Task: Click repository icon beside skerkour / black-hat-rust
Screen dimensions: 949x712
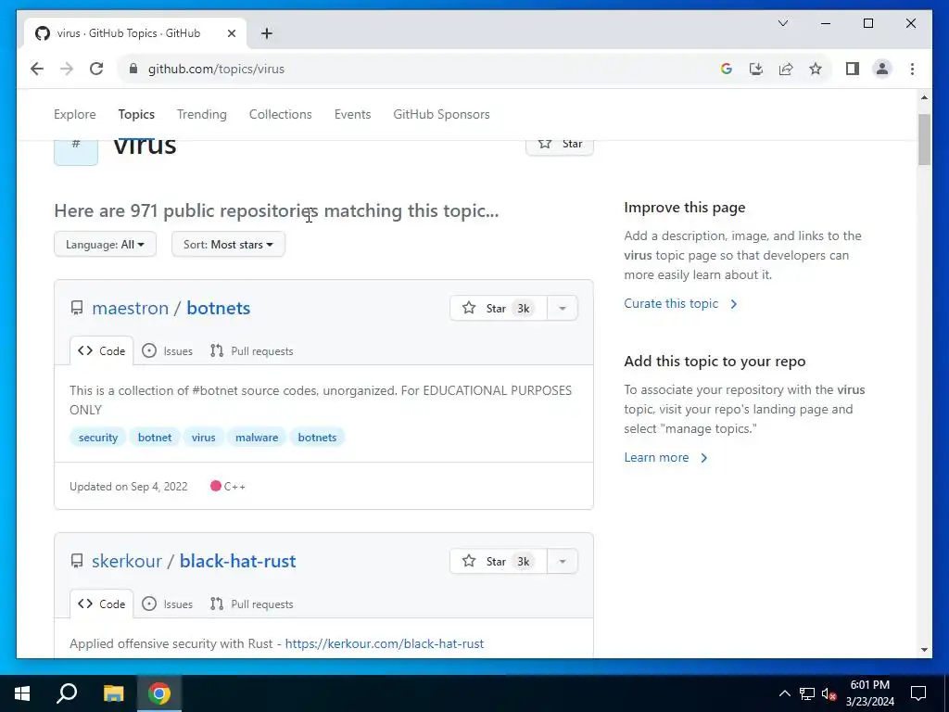Action: [77, 561]
